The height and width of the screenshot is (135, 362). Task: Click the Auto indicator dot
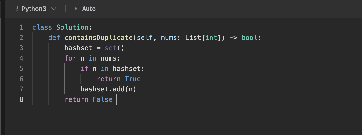point(76,9)
